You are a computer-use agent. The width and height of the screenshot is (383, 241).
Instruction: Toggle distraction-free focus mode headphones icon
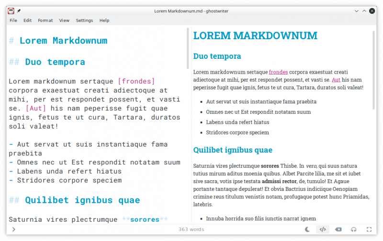pos(353,230)
